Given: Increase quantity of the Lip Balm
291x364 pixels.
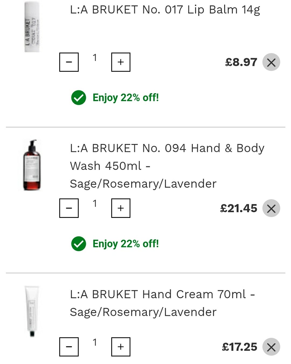Looking at the screenshot, I should pos(121,62).
